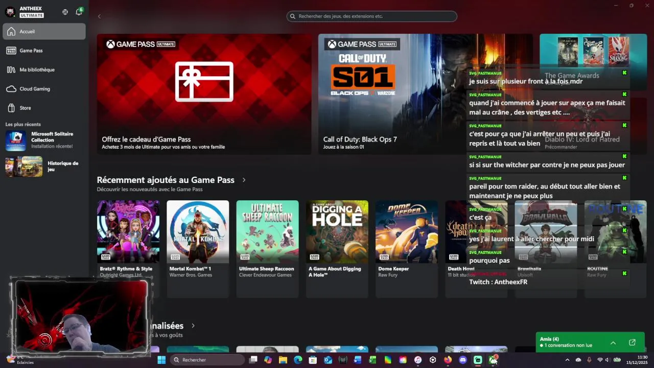The image size is (654, 368).
Task: Open Microsoft Solitaire Collection recent entry
Action: pyautogui.click(x=44, y=140)
